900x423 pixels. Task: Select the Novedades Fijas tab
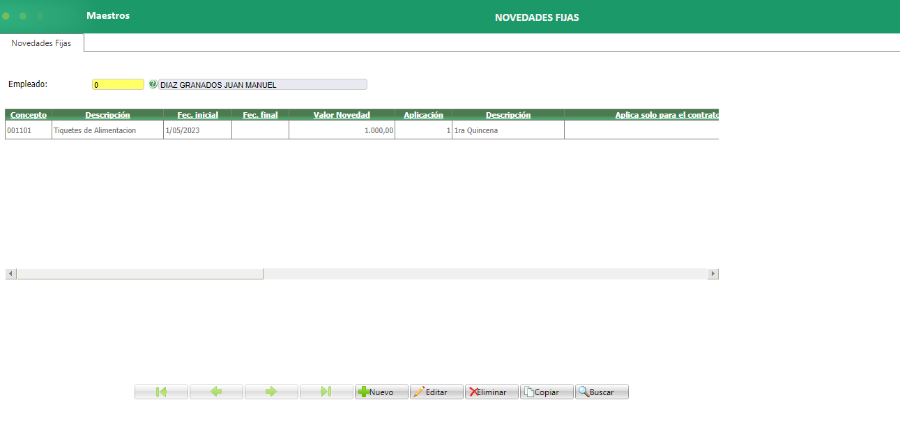click(41, 43)
